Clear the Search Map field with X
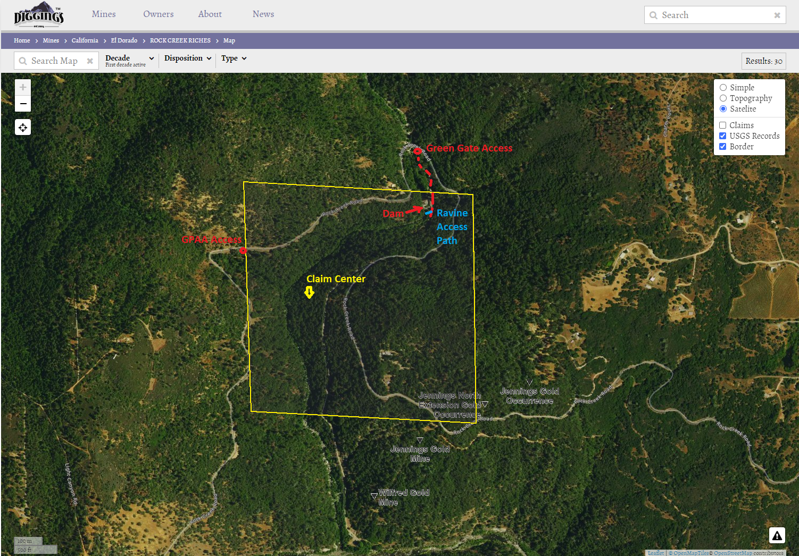This screenshot has width=799, height=556. (90, 61)
